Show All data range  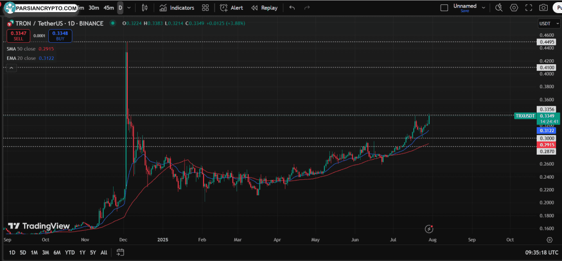(x=104, y=252)
